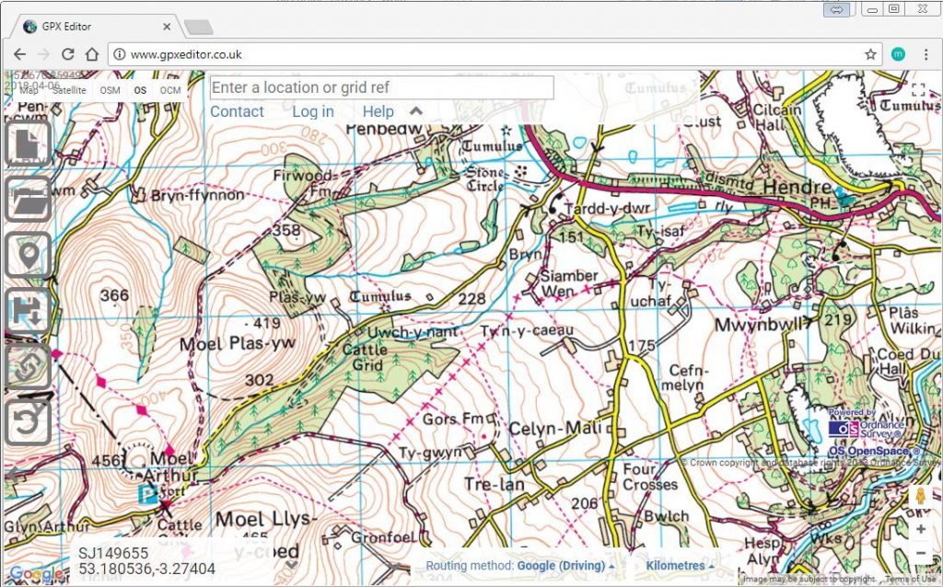The image size is (943, 587).
Task: Create a new GPX file
Action: (x=28, y=144)
